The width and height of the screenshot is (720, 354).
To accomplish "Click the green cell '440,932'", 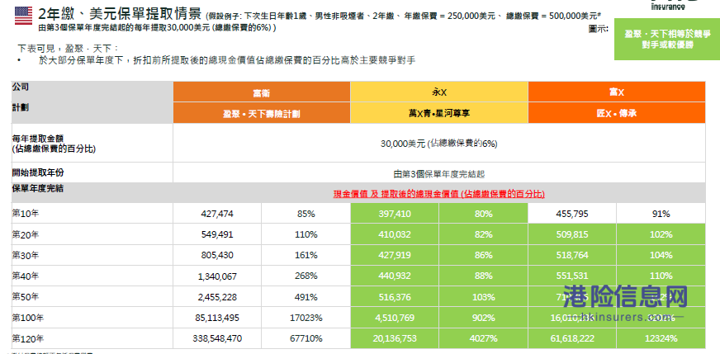I will point(395,276).
